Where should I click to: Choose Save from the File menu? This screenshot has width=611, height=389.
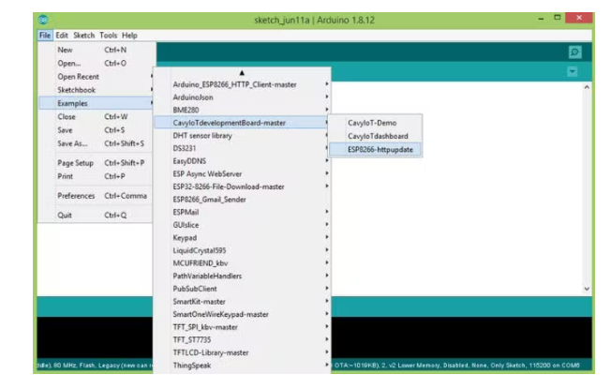(x=96, y=130)
